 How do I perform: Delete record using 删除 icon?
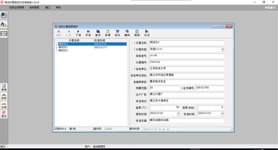click(127, 33)
